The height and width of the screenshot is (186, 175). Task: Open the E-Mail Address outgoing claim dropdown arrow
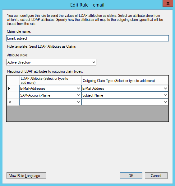[x=165, y=88]
